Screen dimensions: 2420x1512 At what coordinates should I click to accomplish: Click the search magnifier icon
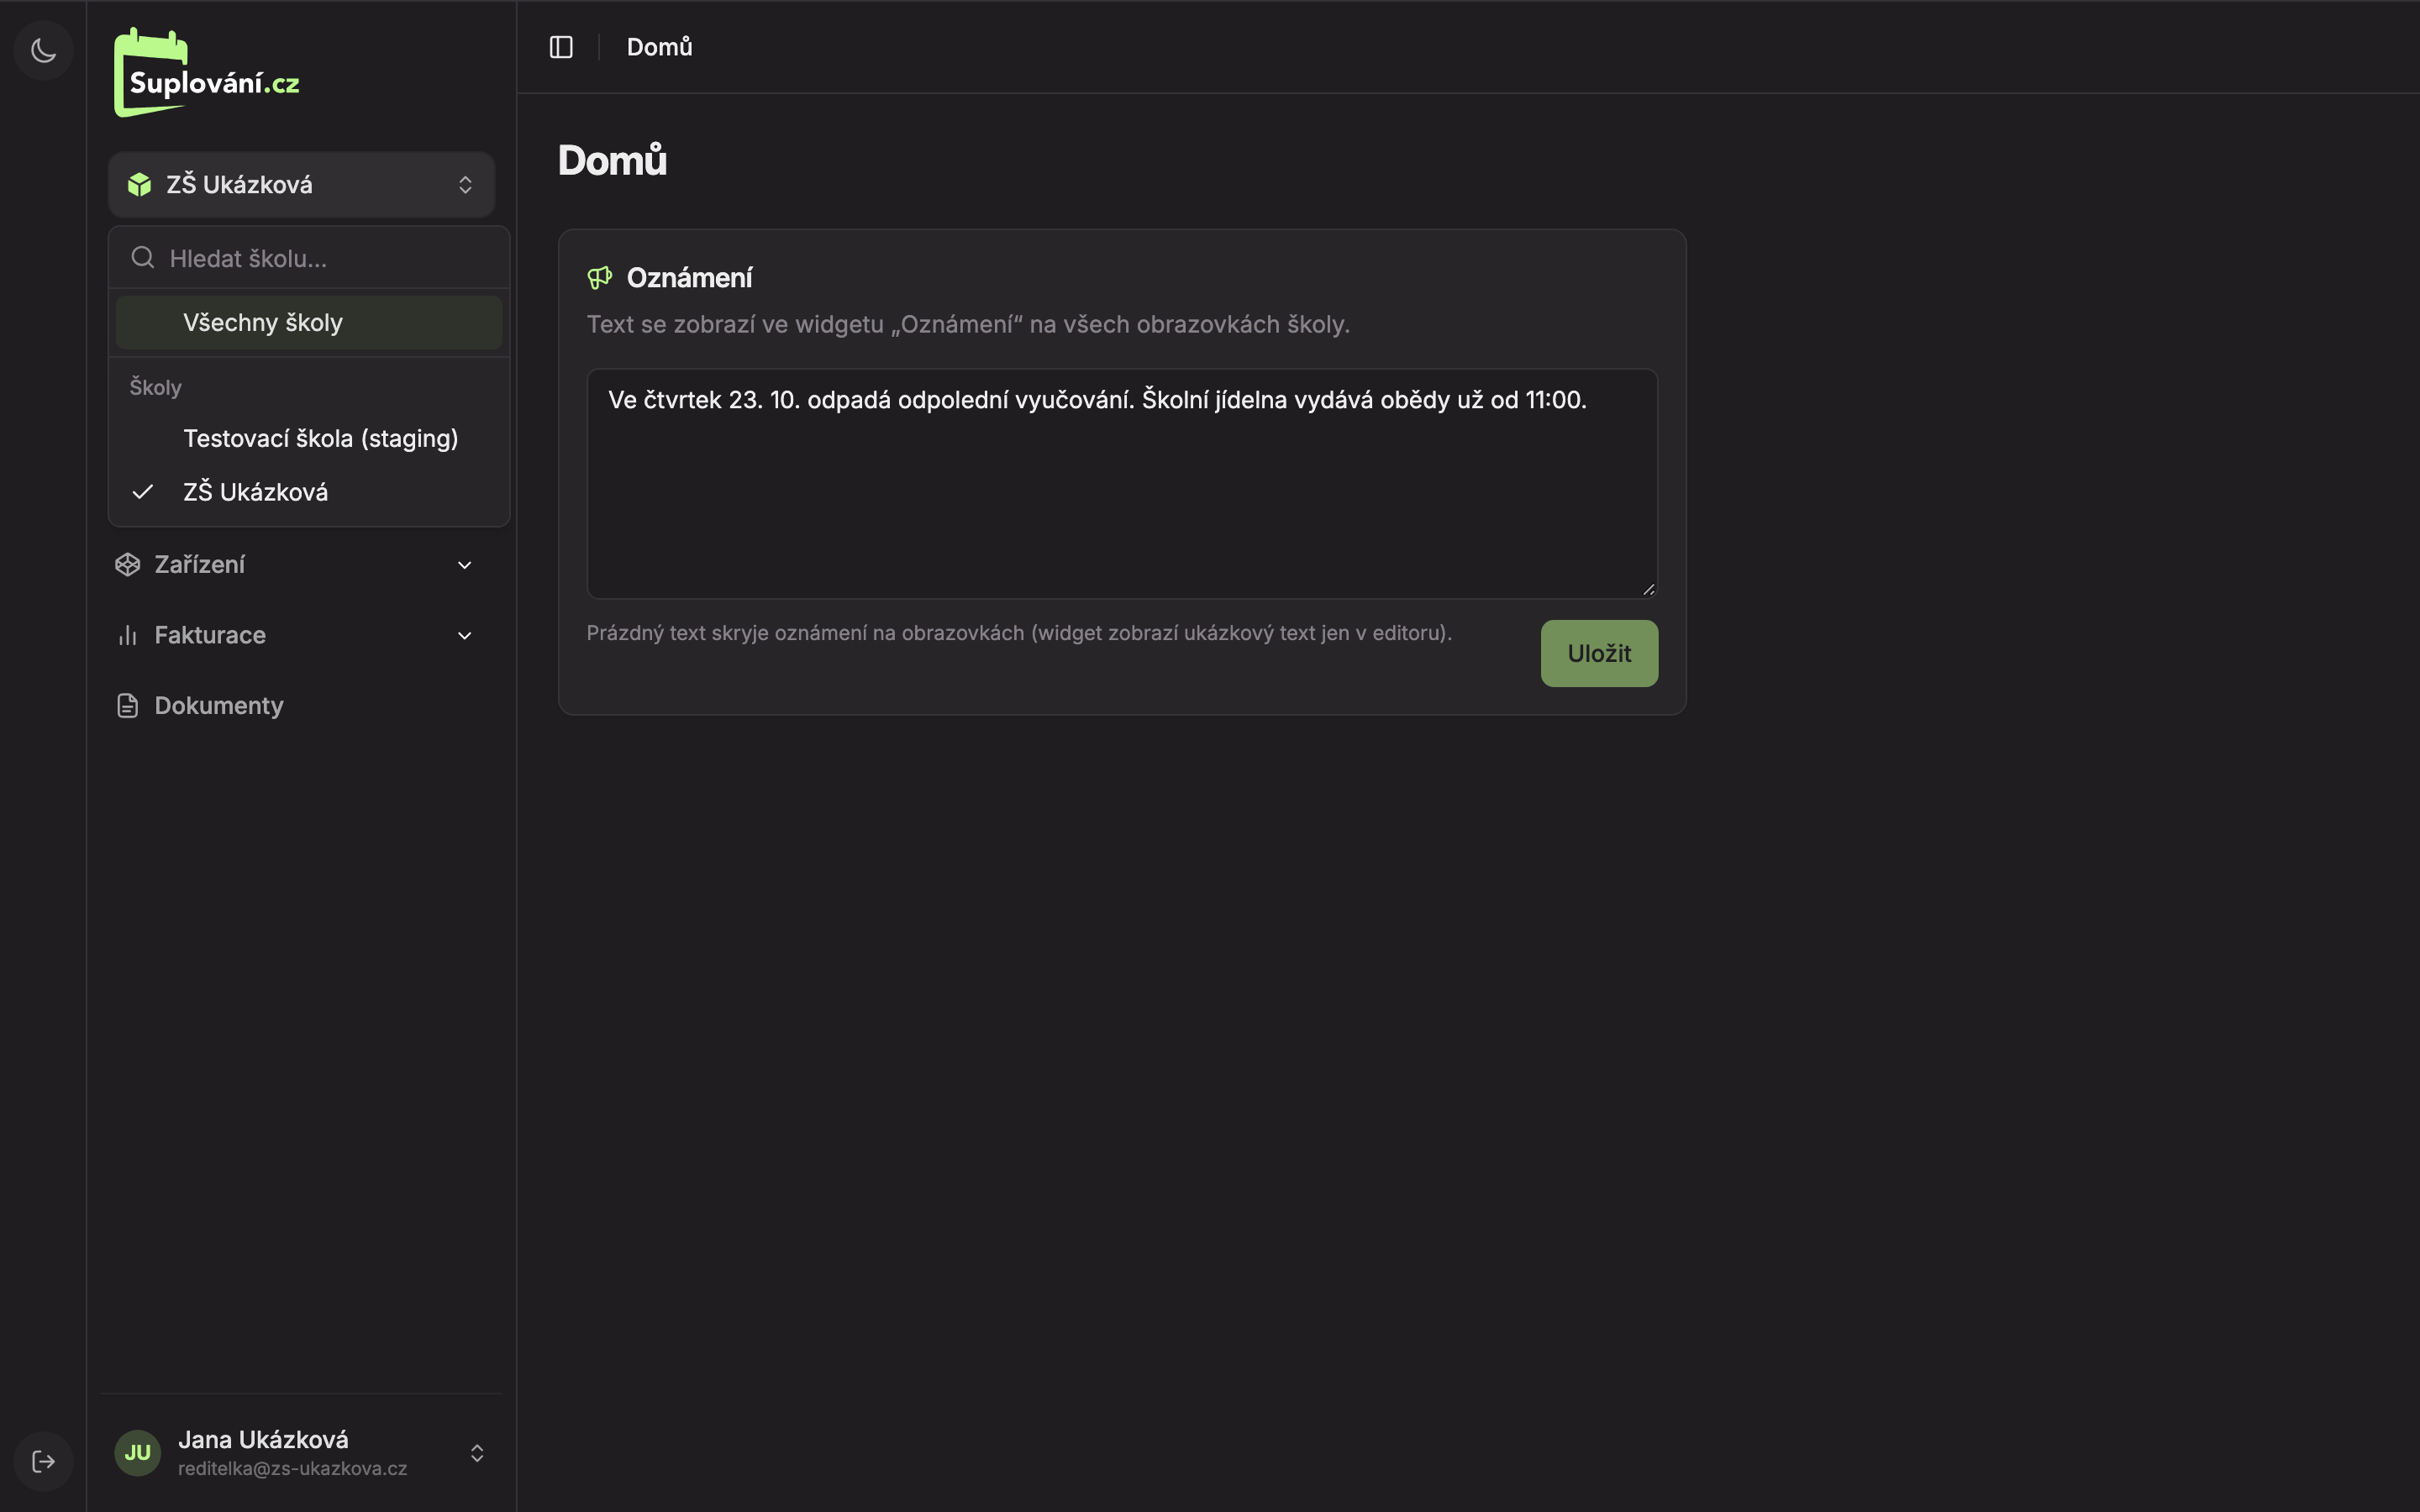tap(143, 258)
